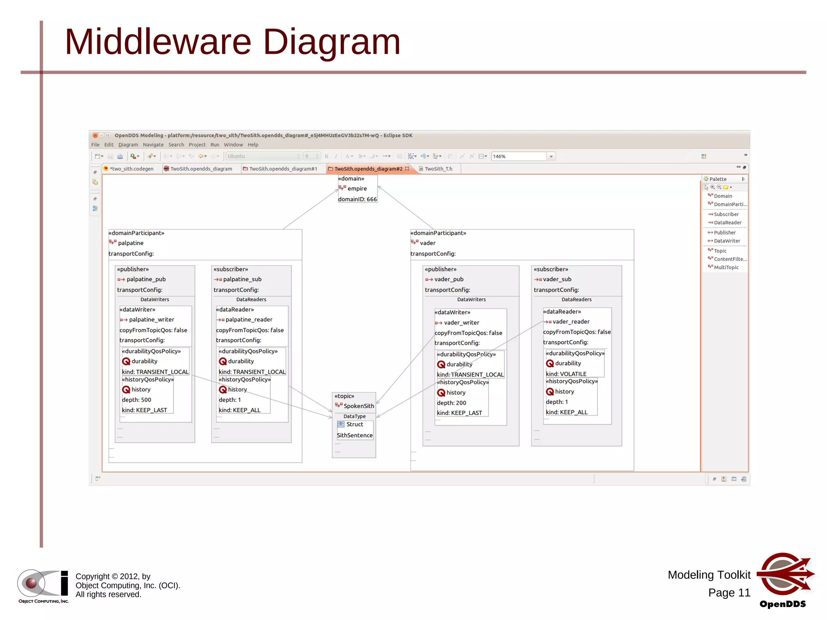
Task: Collapse the Palette with triangle arrow
Action: [x=743, y=179]
